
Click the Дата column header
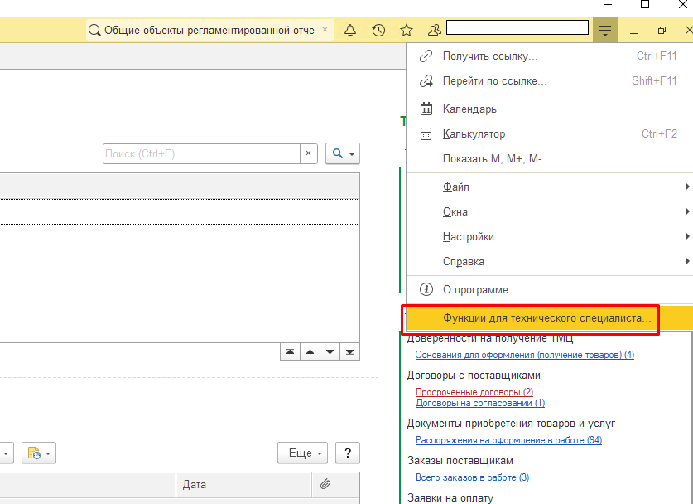click(244, 484)
